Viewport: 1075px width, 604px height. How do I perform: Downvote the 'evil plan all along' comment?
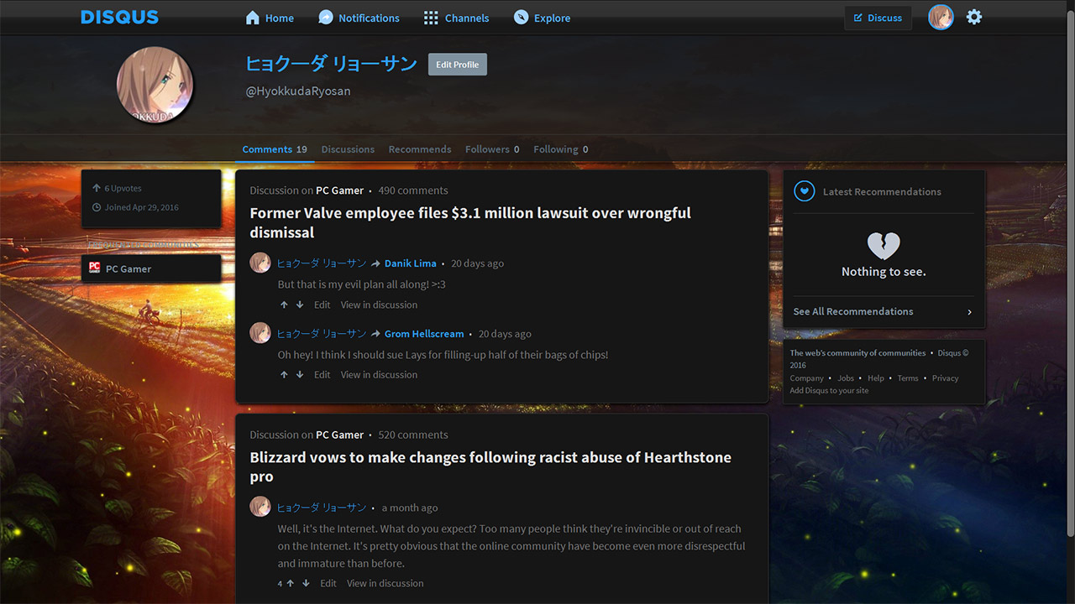pos(300,305)
